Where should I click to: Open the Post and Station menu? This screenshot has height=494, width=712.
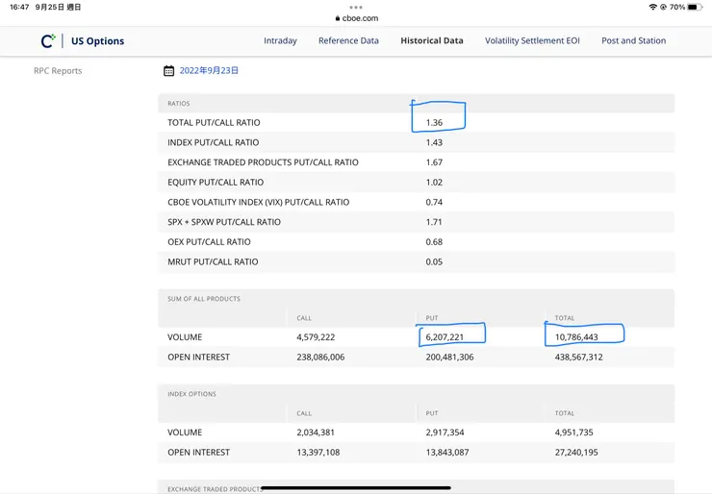click(633, 41)
